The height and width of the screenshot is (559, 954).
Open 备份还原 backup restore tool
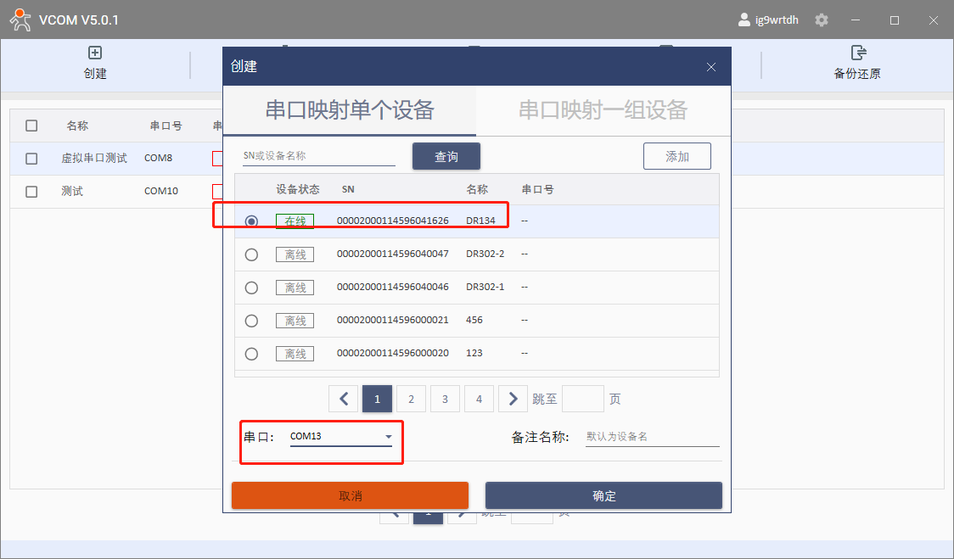point(857,63)
